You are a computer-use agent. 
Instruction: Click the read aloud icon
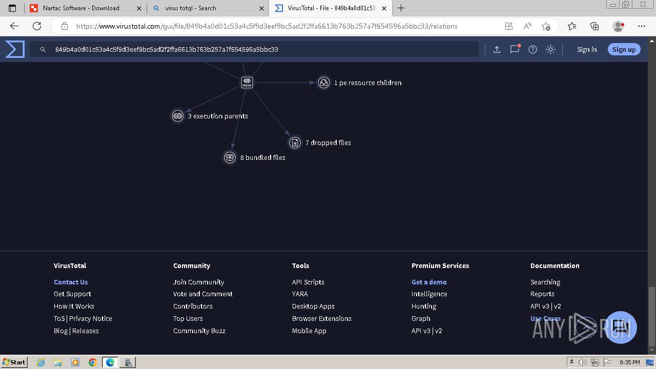pos(527,26)
